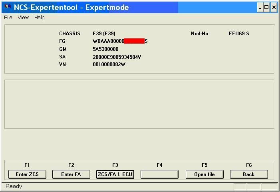This screenshot has width=280, height=192.
Task: Click the empty lower output panel
Action: tap(139, 104)
